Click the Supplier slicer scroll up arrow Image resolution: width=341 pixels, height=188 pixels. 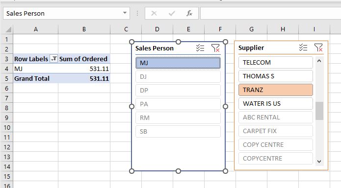coord(319,61)
